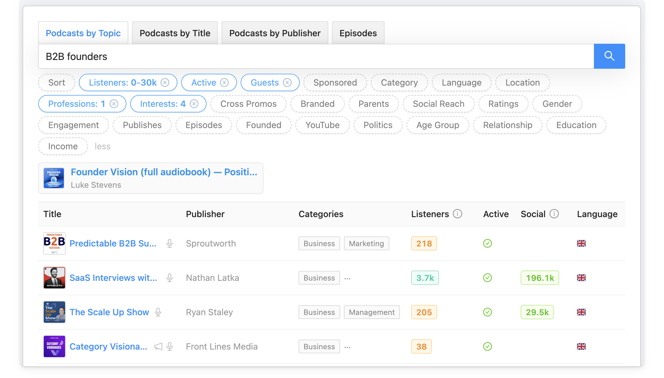
Task: Open The Scale Up Show link
Action: click(109, 312)
